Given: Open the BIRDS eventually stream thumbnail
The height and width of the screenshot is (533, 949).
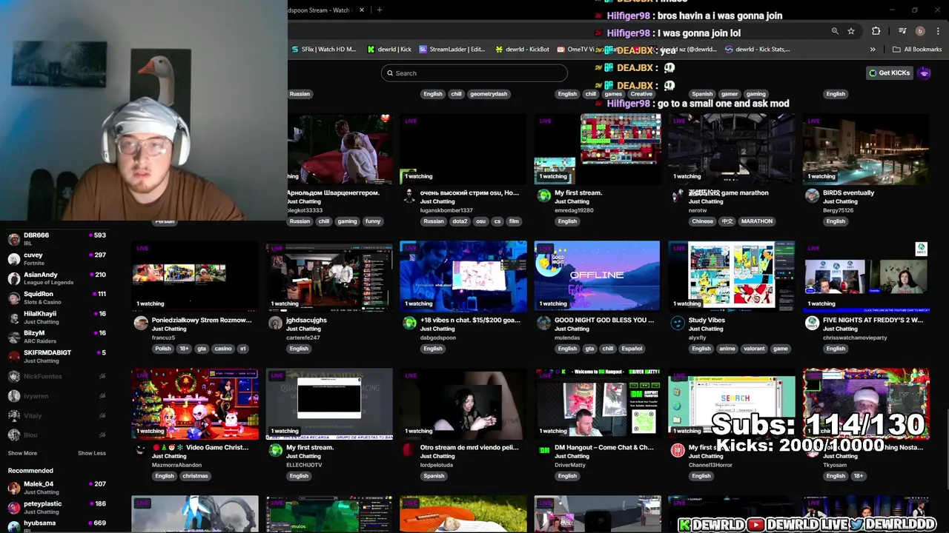Looking at the screenshot, I should (866, 149).
